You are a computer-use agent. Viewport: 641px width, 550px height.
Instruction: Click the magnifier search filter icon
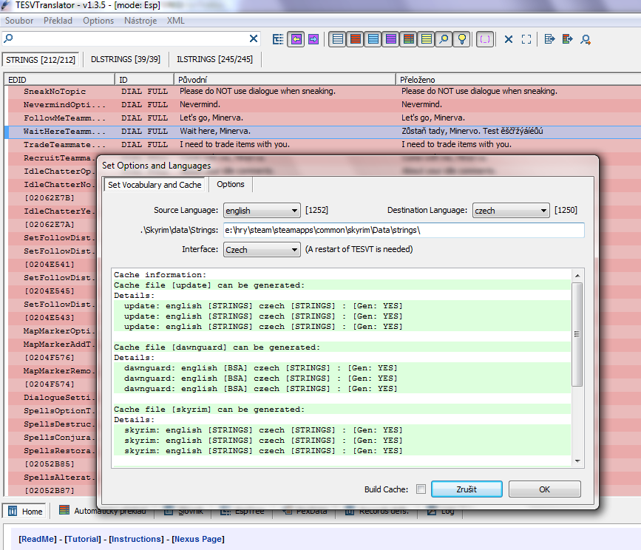pos(444,39)
